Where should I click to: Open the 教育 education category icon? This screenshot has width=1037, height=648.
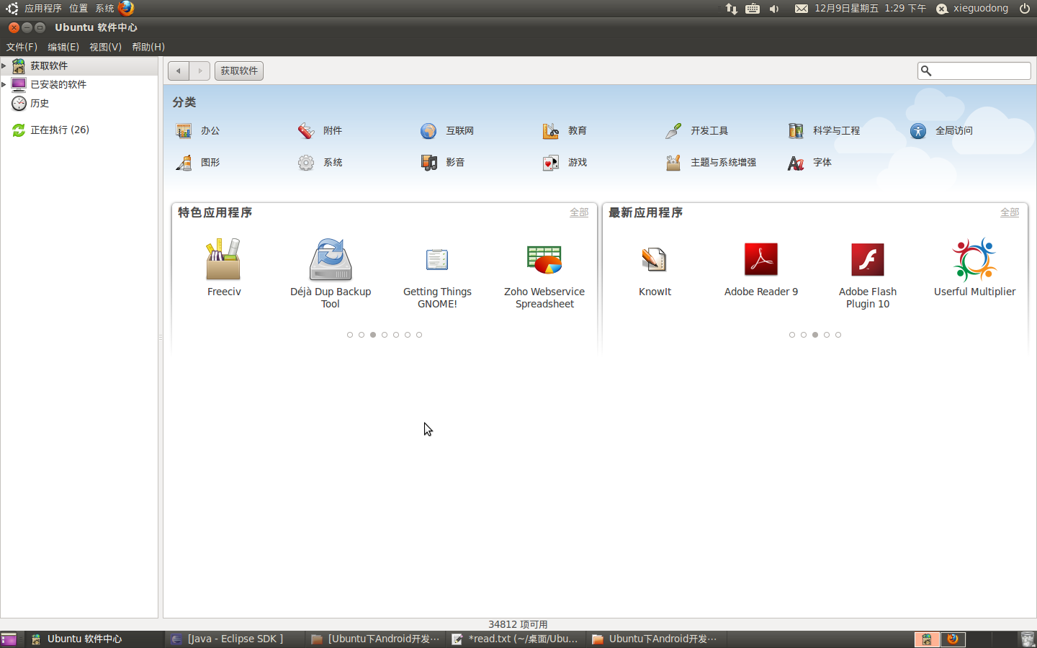551,131
